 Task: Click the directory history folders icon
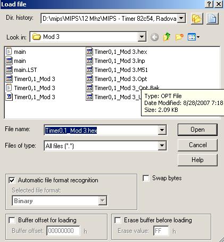[x=197, y=19]
